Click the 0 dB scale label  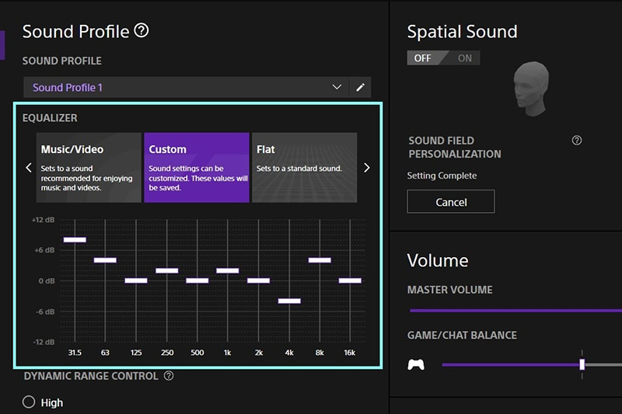[x=47, y=281]
